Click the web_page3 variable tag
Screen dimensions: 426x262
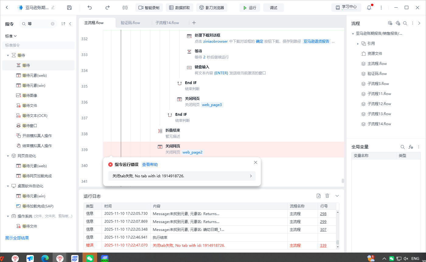click(x=212, y=105)
